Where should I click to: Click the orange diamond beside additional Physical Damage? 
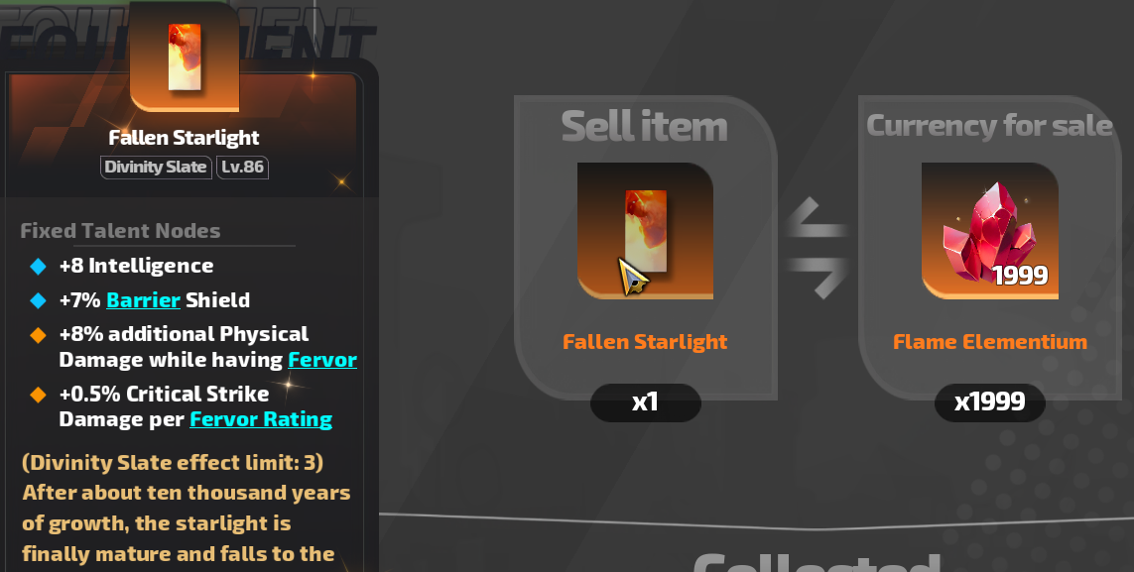click(39, 335)
